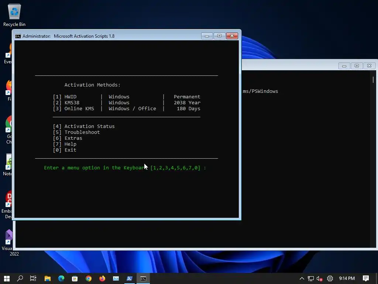Screen dimensions: 378x284
Task: Select the Notepad++ desktop shortcut
Action: pyautogui.click(x=8, y=165)
